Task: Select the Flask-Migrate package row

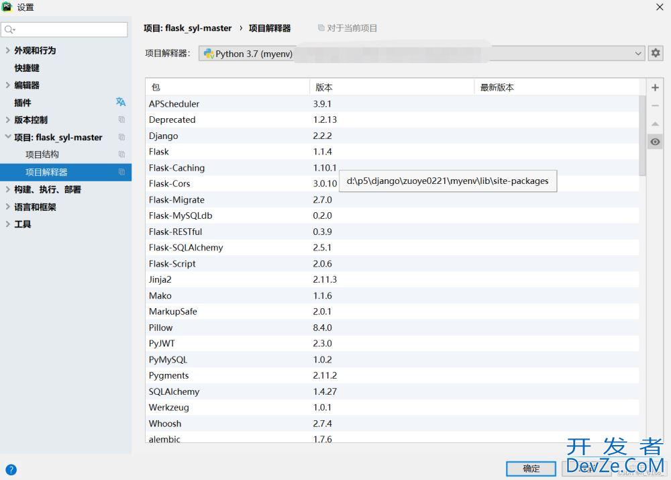Action: tap(393, 199)
